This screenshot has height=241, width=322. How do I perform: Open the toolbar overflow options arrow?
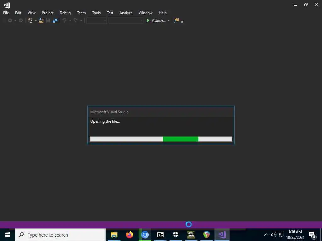coord(182,22)
